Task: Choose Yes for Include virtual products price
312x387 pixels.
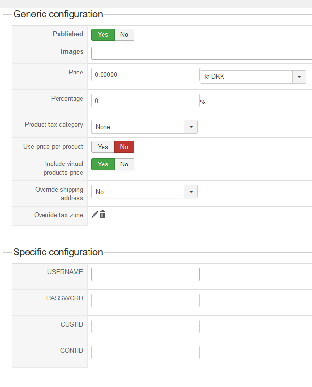Action: [103, 164]
